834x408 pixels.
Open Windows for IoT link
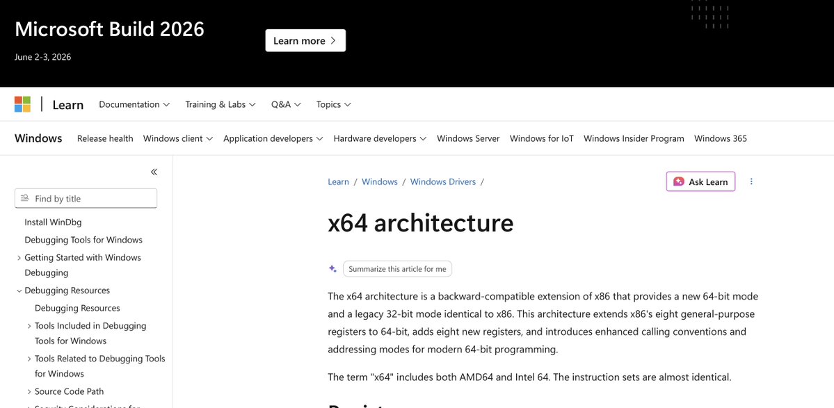[x=541, y=138]
